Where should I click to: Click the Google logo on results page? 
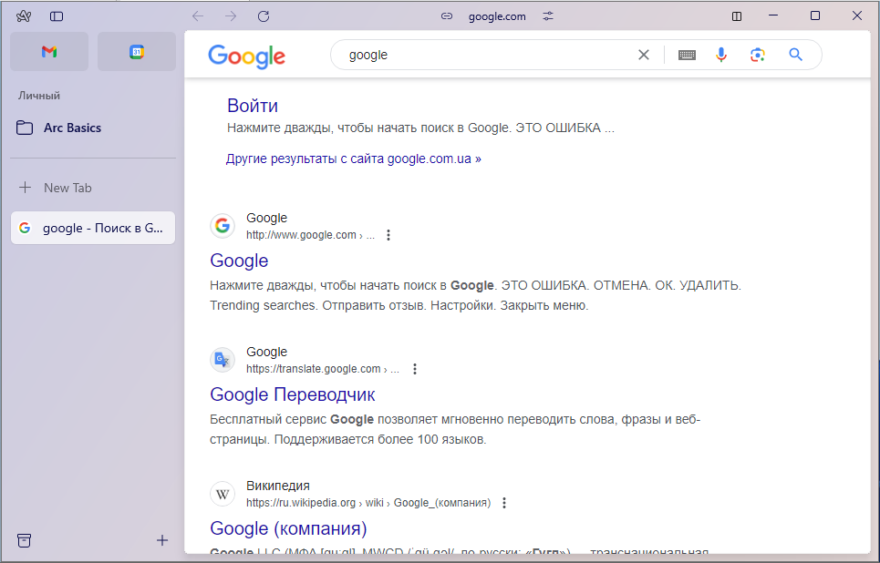pyautogui.click(x=247, y=56)
